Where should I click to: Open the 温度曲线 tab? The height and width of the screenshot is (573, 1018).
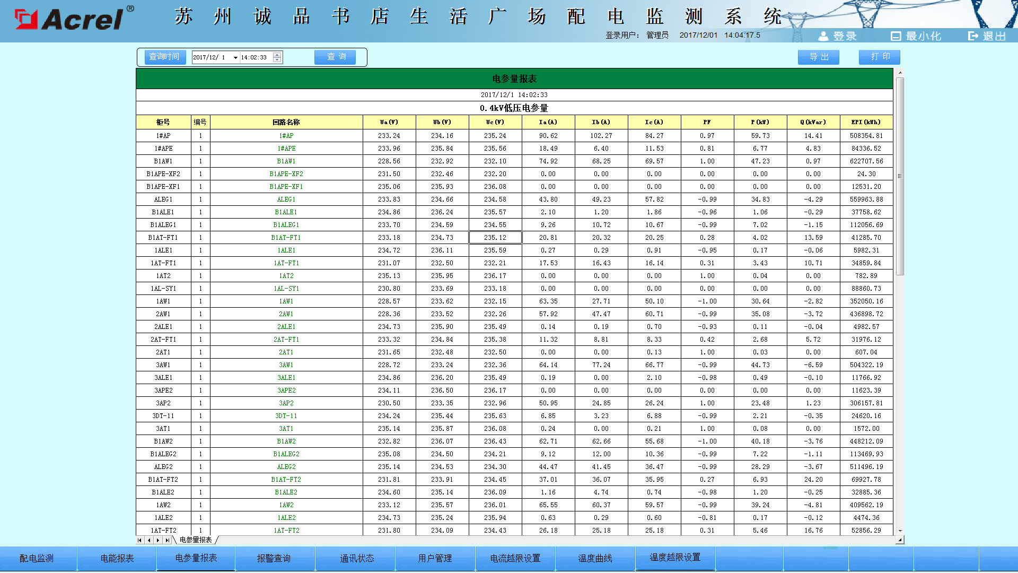coord(595,559)
